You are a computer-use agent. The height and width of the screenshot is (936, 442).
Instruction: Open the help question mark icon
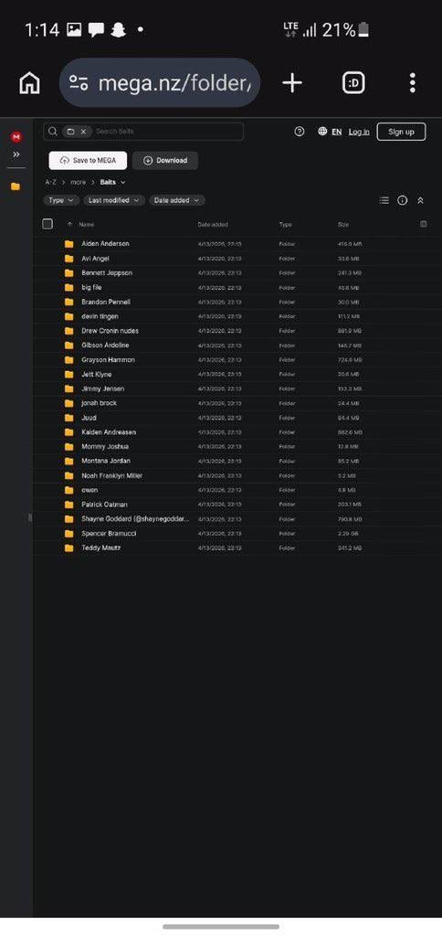[300, 132]
